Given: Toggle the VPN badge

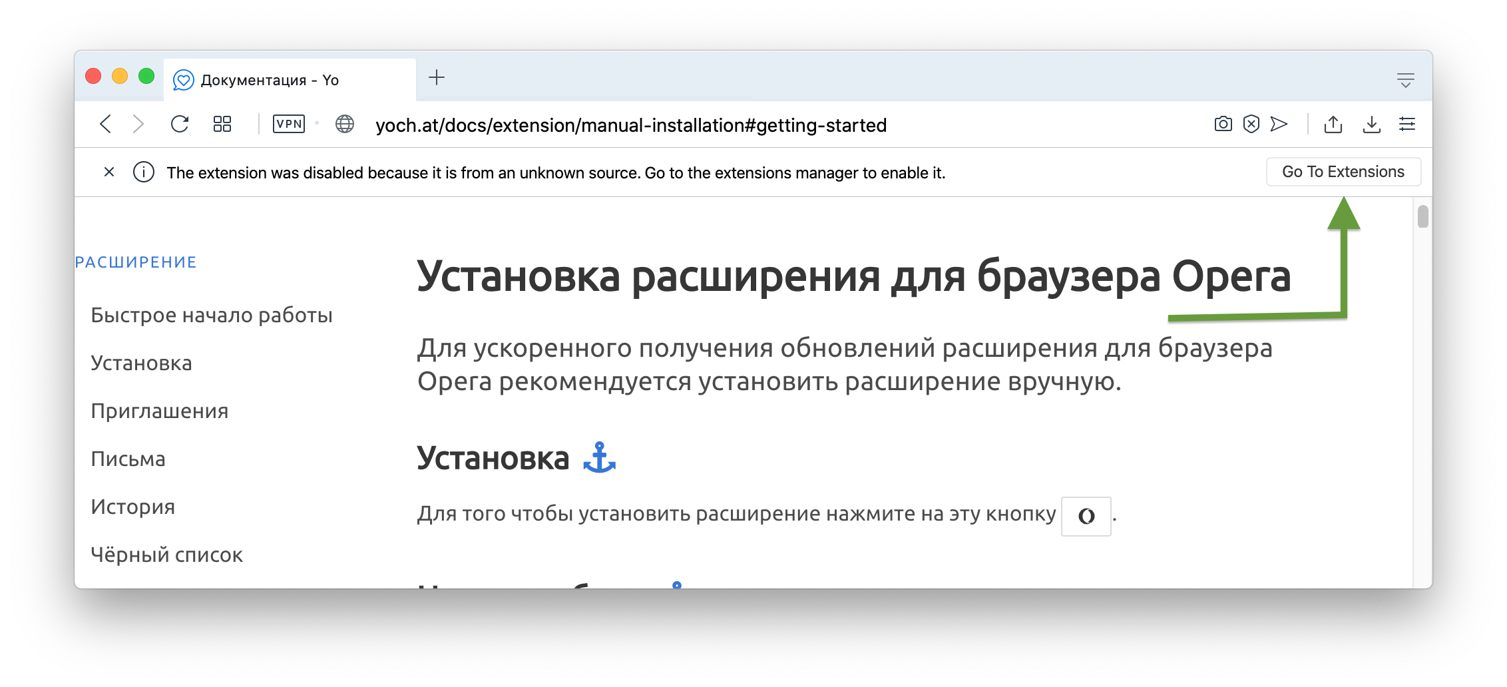Looking at the screenshot, I should (289, 124).
